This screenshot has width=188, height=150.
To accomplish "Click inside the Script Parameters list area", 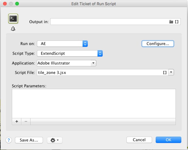I will pyautogui.click(x=94, y=103).
